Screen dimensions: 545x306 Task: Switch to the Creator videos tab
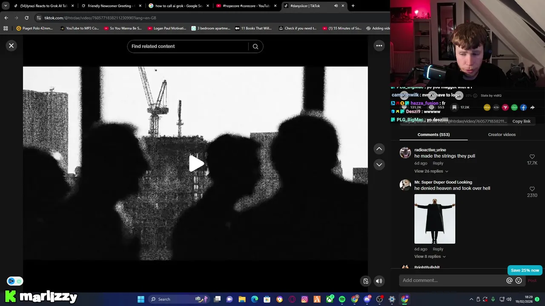[x=502, y=135]
